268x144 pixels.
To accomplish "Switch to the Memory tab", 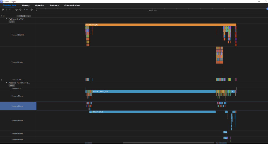I will (x=26, y=5).
